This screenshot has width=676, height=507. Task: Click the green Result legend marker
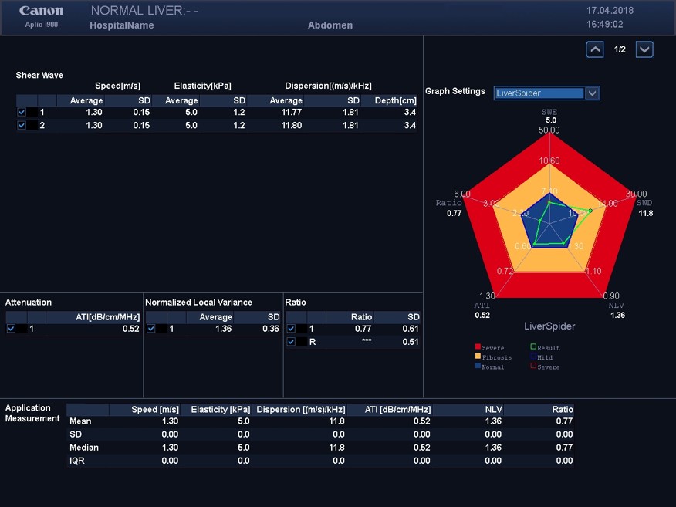pos(533,348)
